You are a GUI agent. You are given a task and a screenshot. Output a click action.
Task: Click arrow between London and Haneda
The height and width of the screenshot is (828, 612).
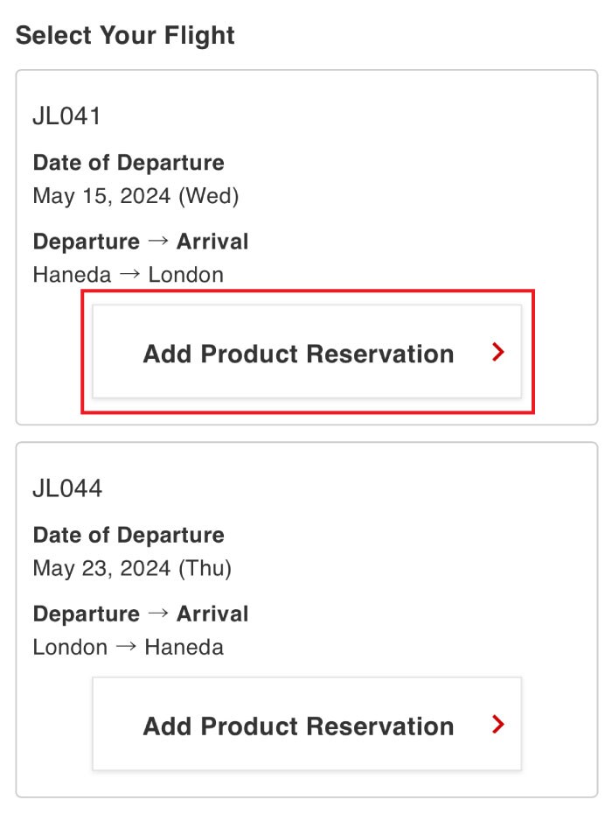click(126, 648)
